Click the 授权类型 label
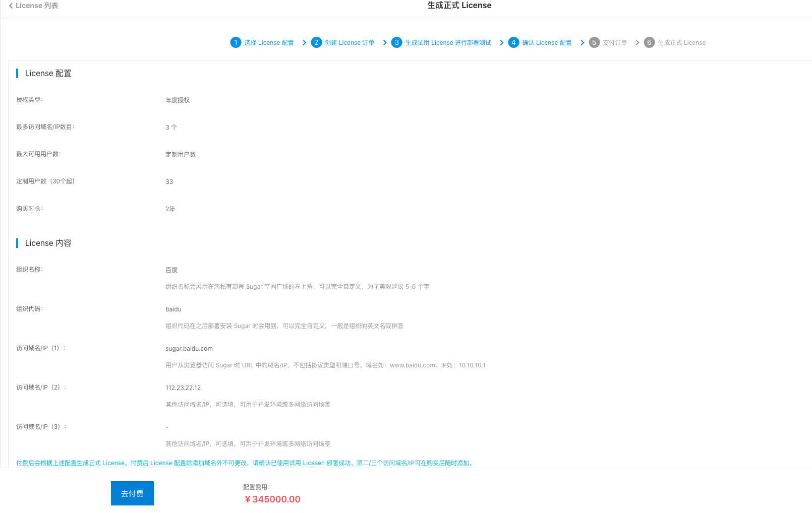This screenshot has width=812, height=513. pos(29,100)
